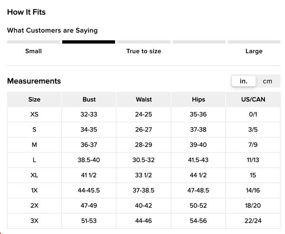Switch measurements to centimeters
The image size is (285, 234).
point(267,81)
